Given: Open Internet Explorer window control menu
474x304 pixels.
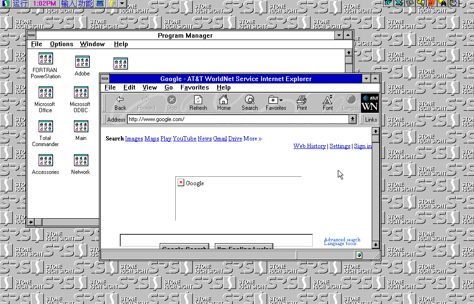Looking at the screenshot, I should 105,79.
